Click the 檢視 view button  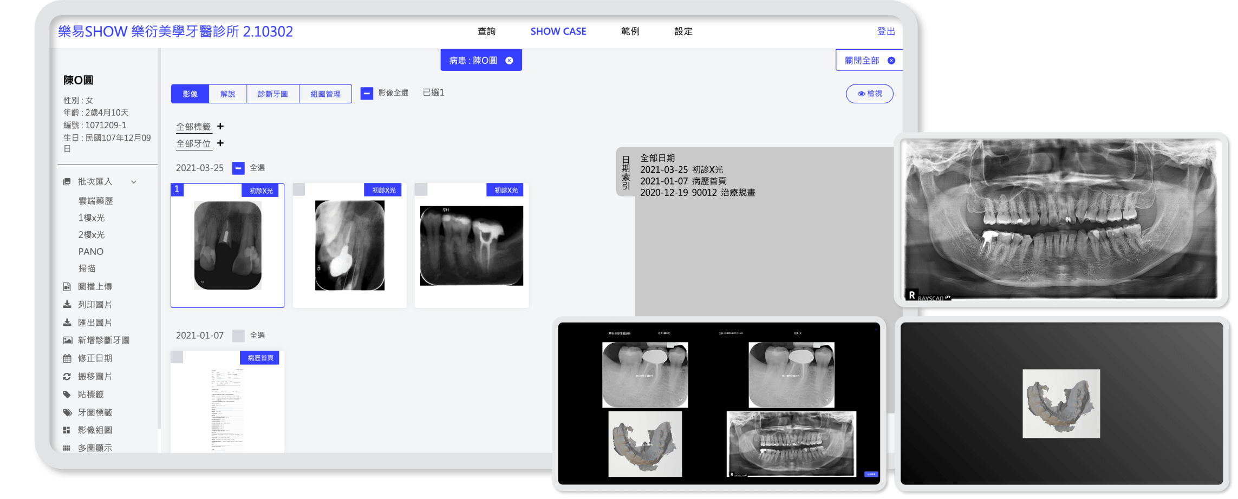[869, 93]
